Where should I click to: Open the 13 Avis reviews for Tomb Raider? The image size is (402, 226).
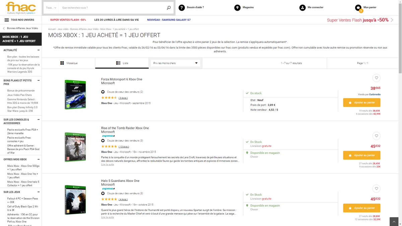pos(124,147)
